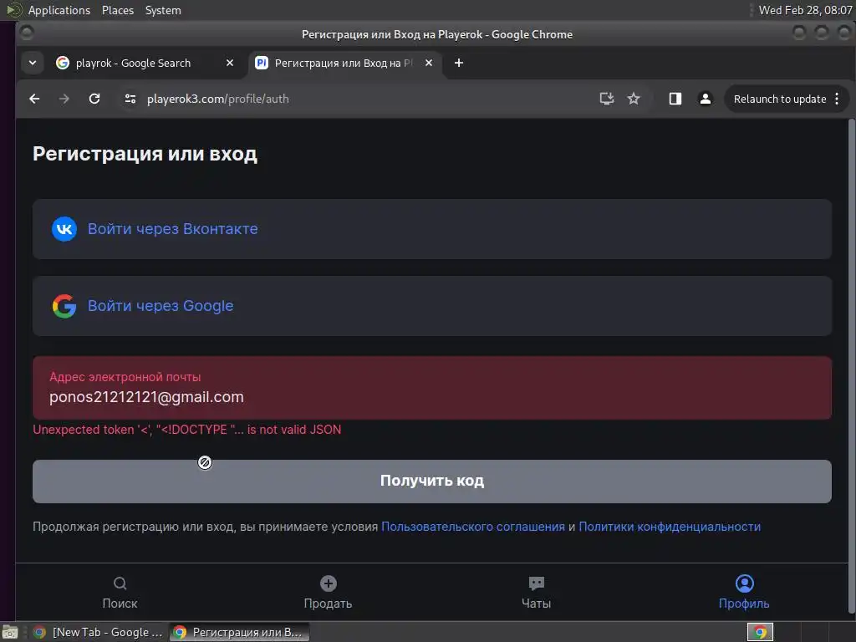Open Продать in bottom navigation

328,592
